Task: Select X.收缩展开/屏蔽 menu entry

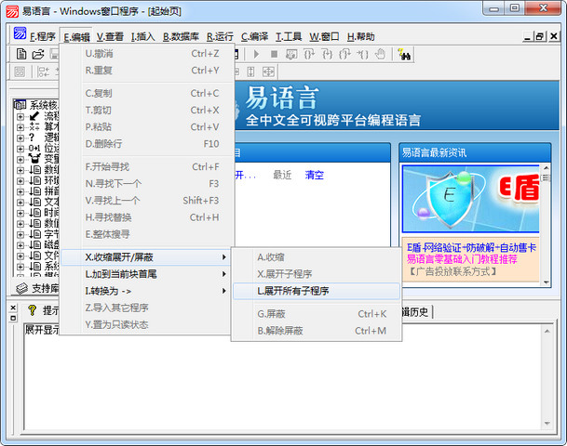Action: 146,257
